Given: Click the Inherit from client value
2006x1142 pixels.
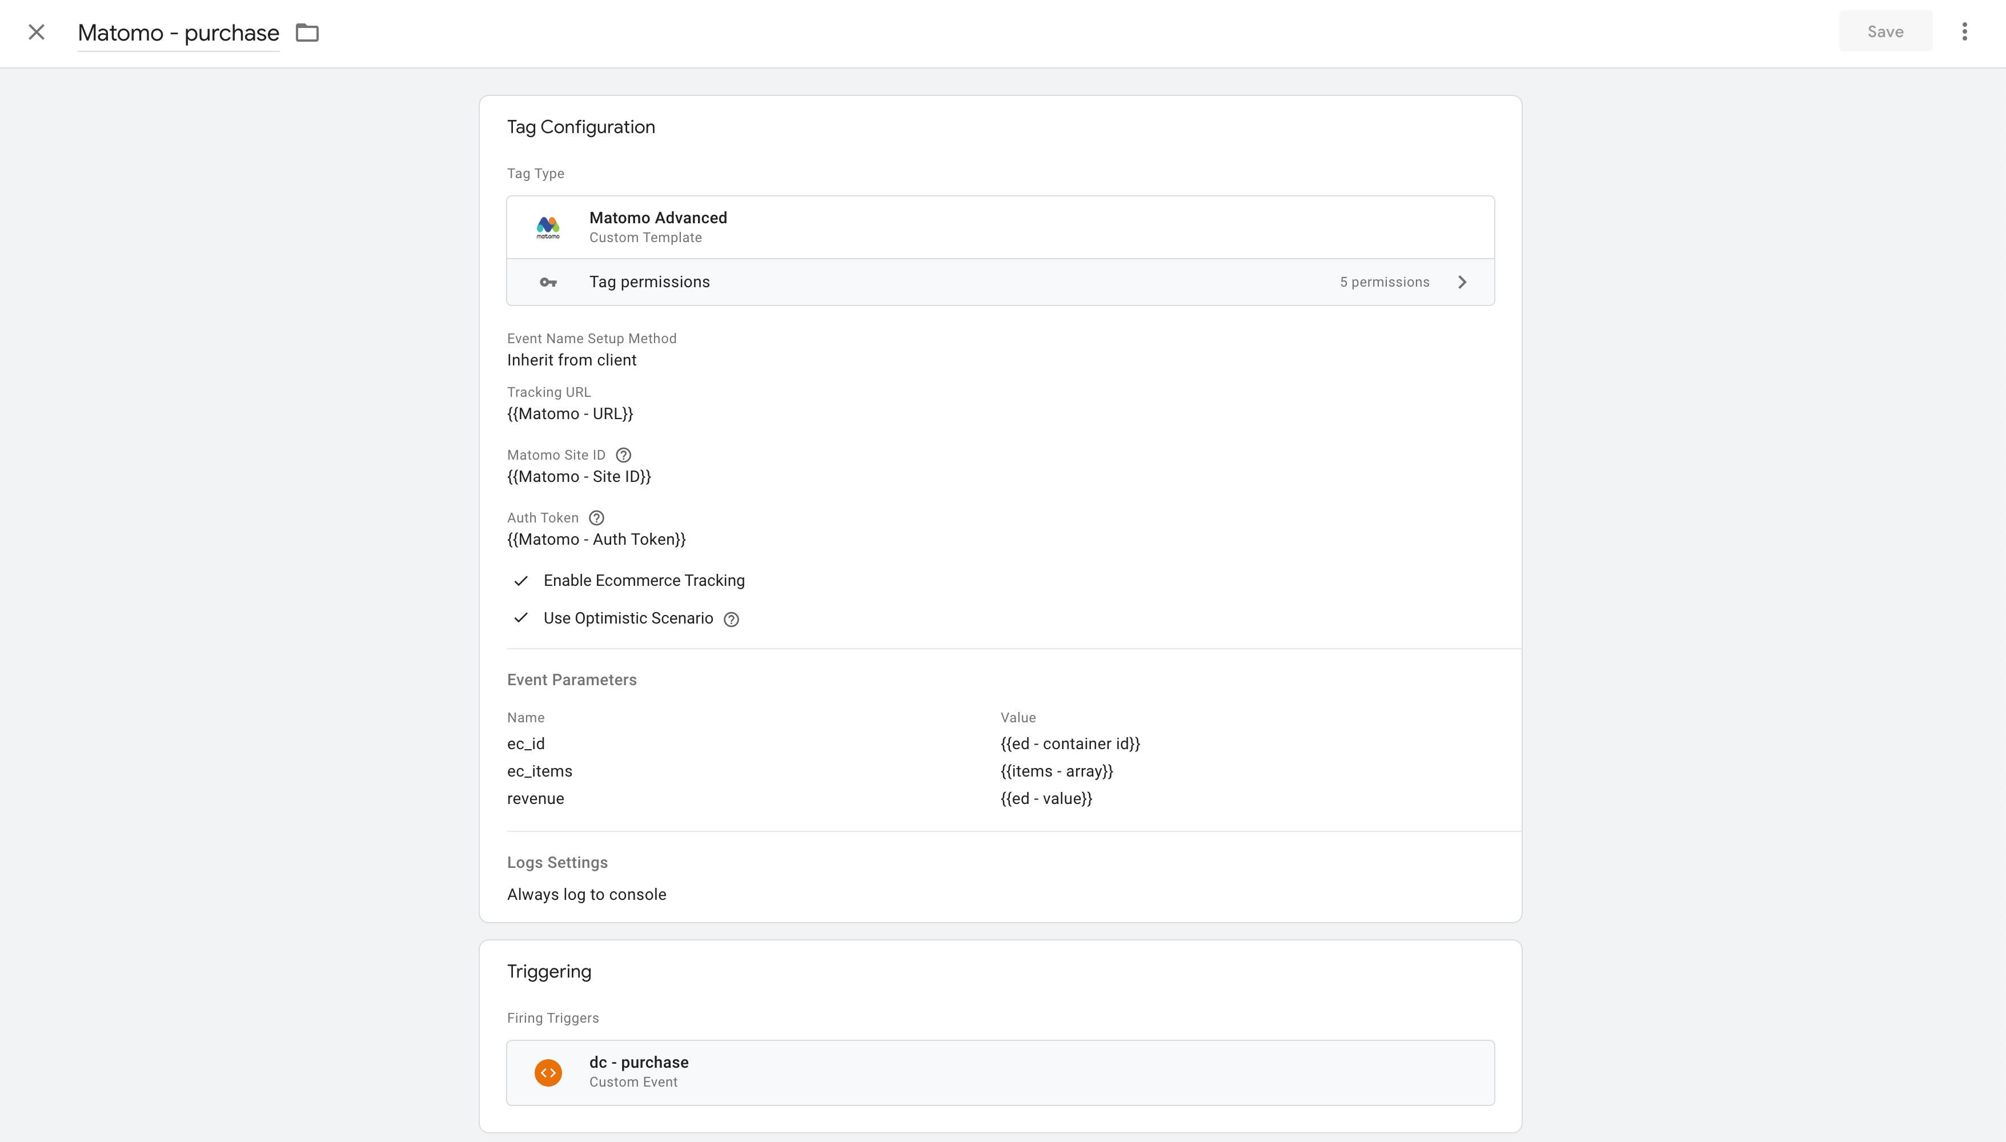Looking at the screenshot, I should (571, 360).
